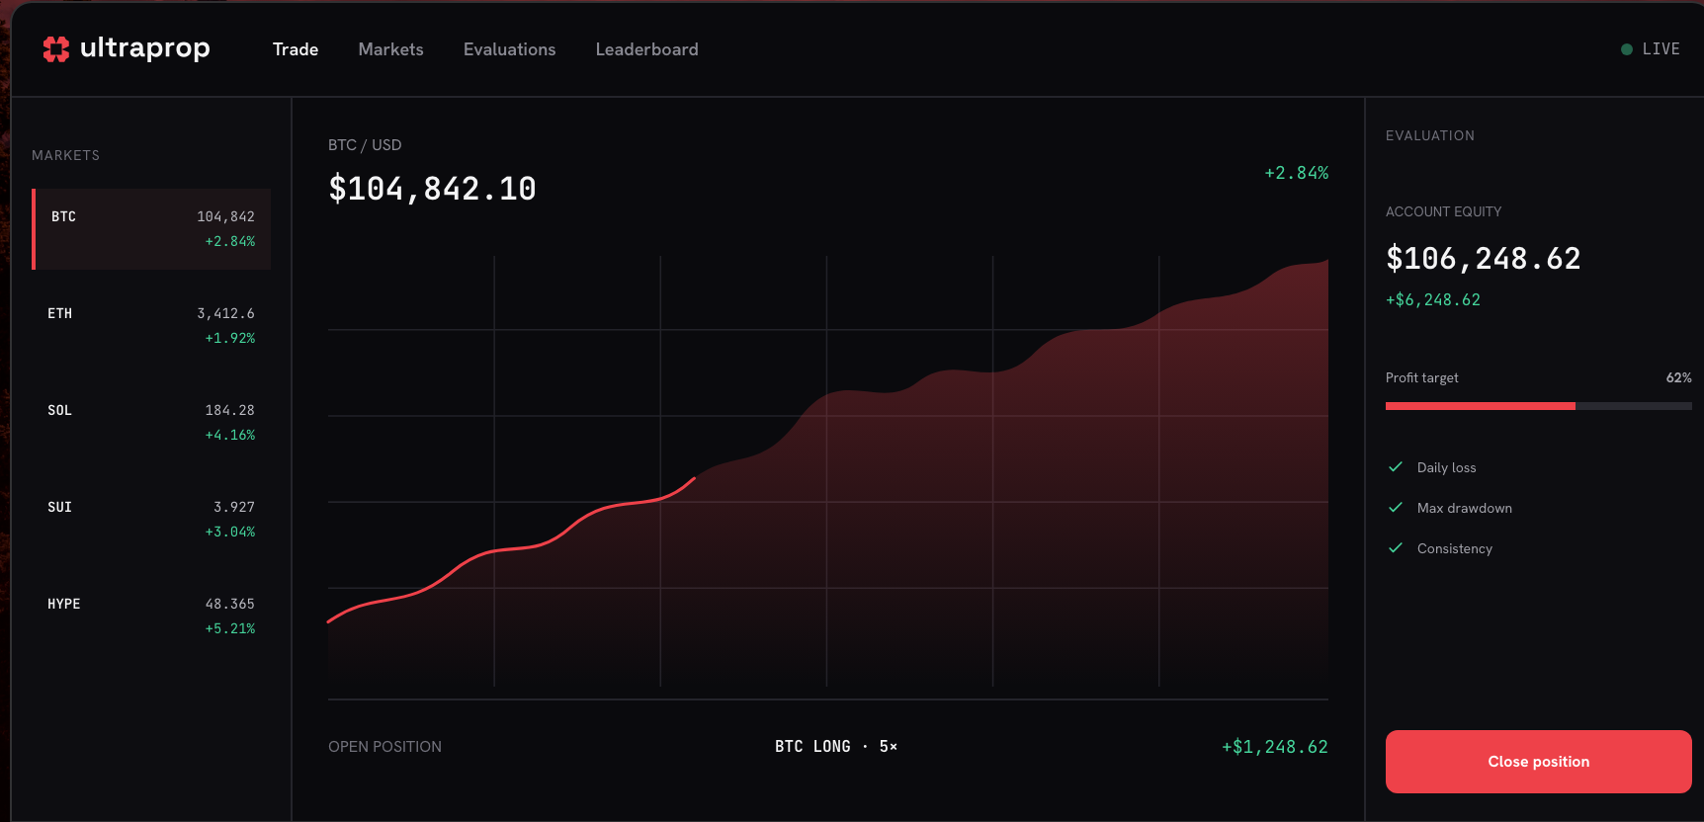Click the BTC price chart area
The image size is (1704, 822).
click(x=828, y=471)
